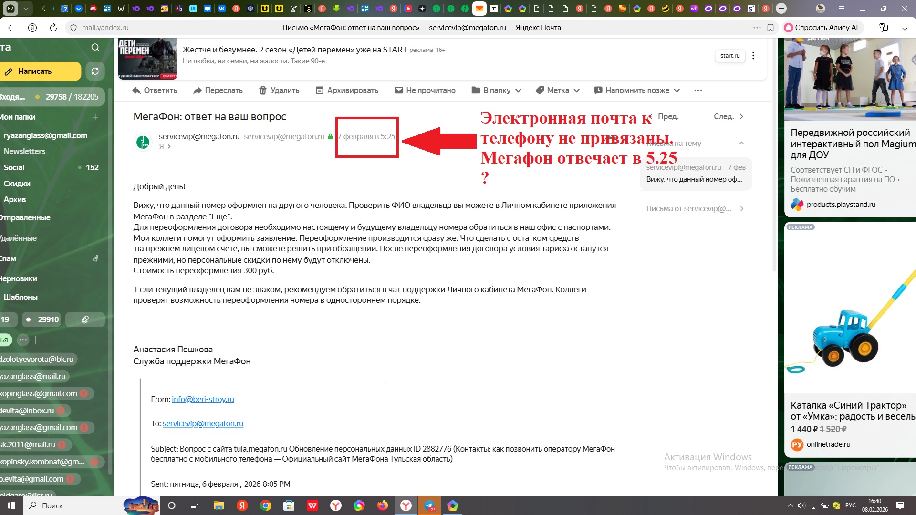Click the Forward arrow icon

tap(198, 91)
